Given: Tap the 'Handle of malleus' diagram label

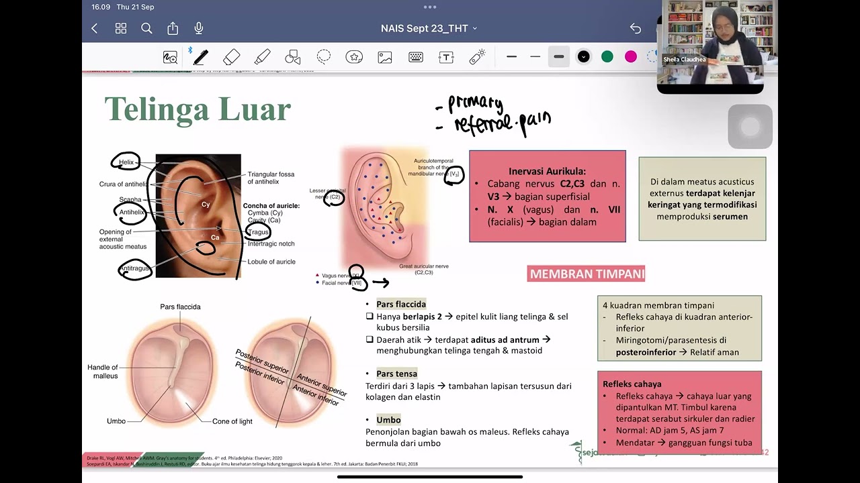Looking at the screenshot, I should tap(102, 372).
